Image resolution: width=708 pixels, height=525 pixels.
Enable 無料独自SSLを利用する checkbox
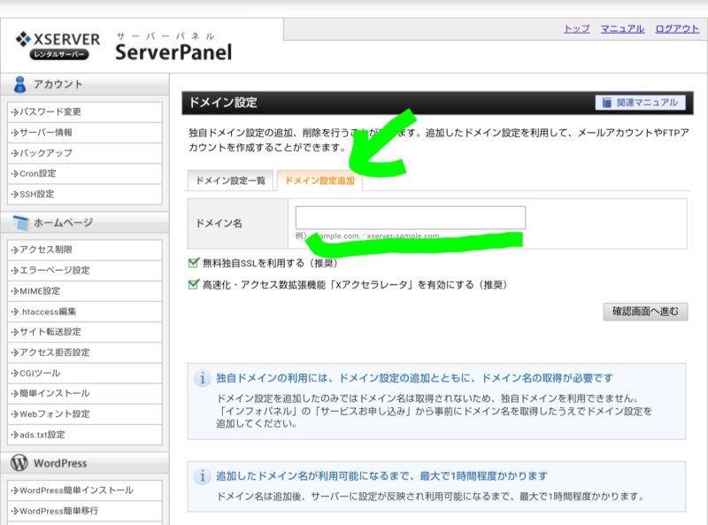193,262
